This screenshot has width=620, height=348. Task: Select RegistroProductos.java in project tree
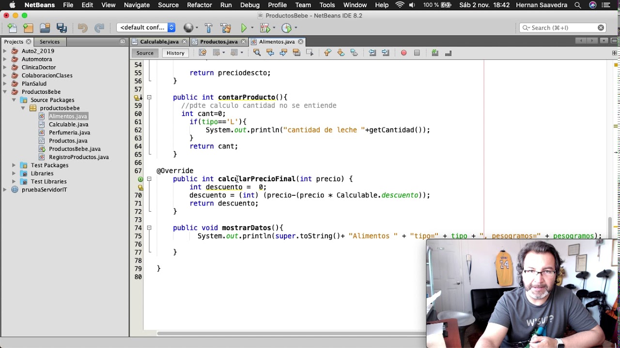pos(78,157)
